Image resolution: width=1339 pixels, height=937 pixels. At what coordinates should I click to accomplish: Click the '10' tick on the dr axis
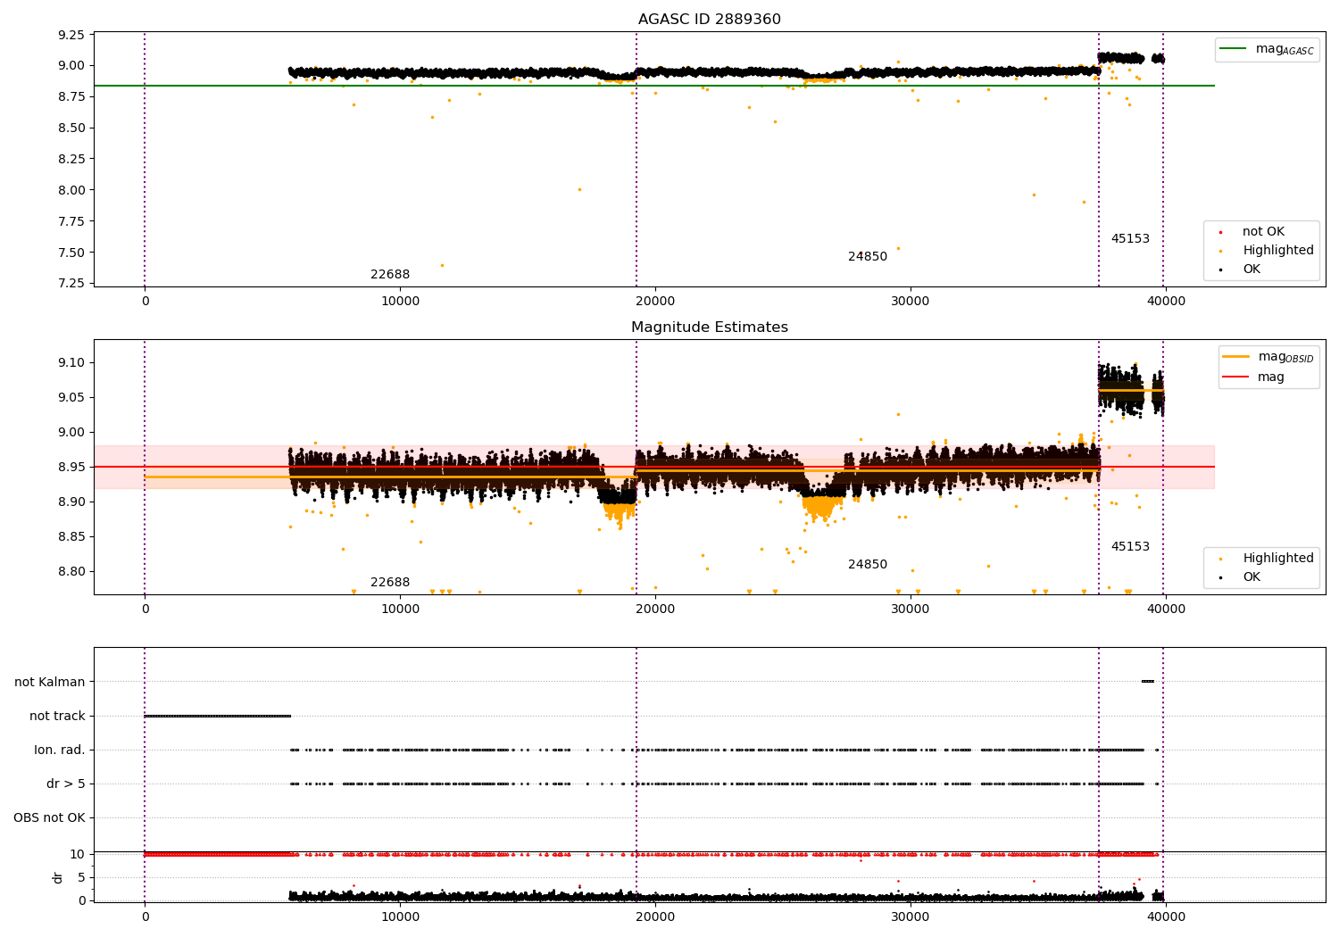click(x=78, y=855)
